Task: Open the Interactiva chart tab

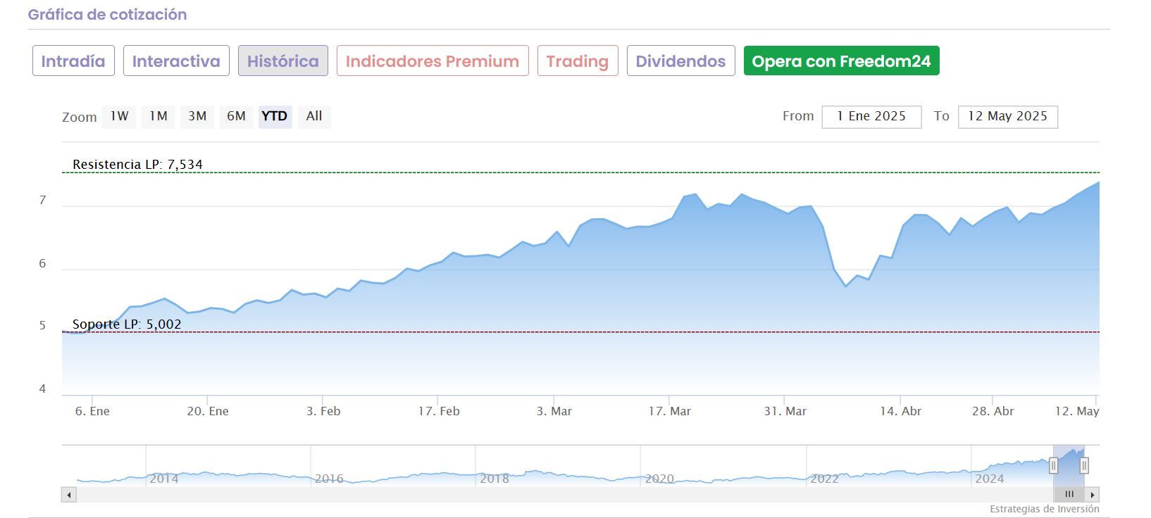Action: 176,61
